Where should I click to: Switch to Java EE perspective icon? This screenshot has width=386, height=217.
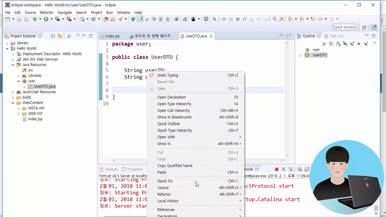coord(374,27)
